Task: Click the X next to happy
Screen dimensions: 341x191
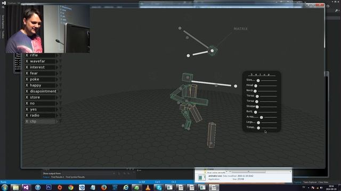Action: coord(27,85)
